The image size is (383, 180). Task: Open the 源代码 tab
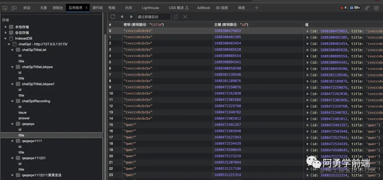98,8
